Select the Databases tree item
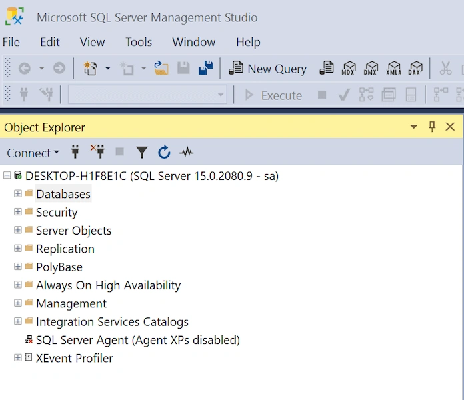 63,194
